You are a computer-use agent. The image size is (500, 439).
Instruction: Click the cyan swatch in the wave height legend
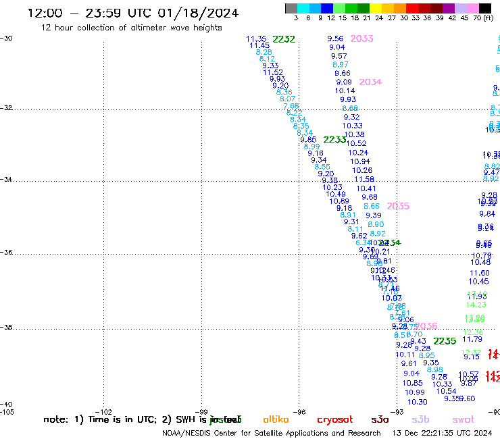tap(303, 8)
